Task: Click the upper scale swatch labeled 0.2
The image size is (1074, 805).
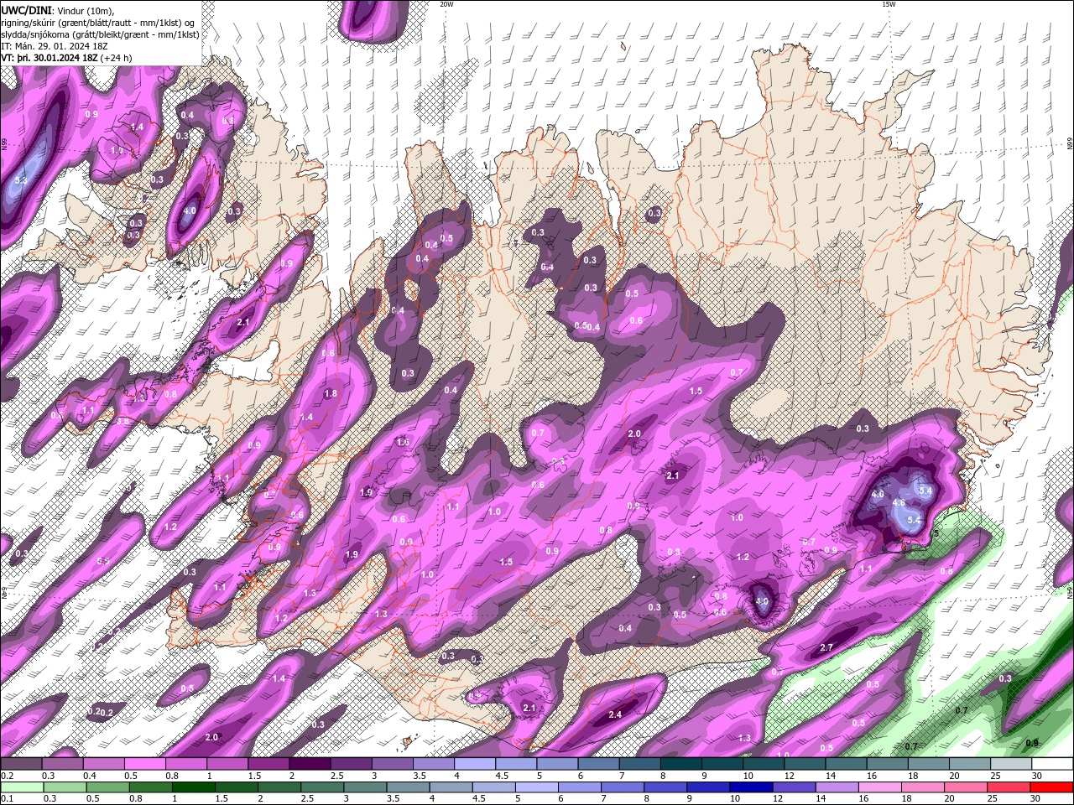Action: pyautogui.click(x=21, y=764)
